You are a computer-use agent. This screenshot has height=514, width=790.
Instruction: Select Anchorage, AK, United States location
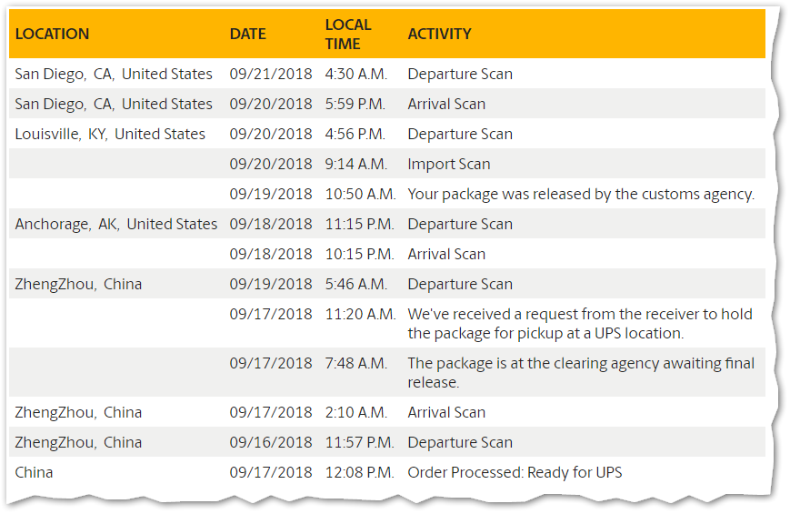(115, 224)
